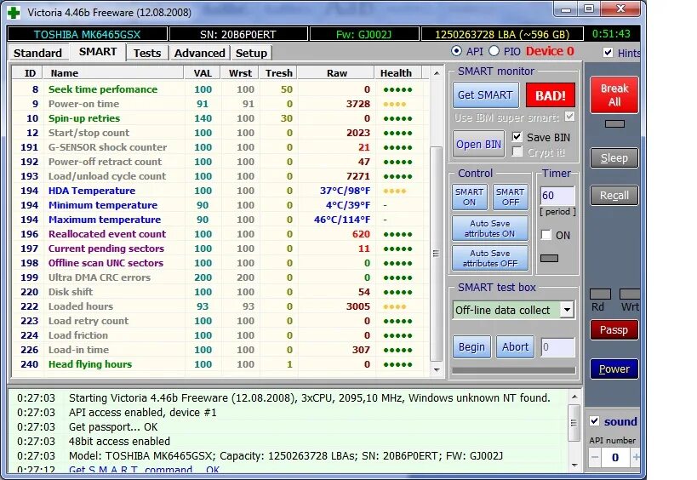Image resolution: width=697 pixels, height=480 pixels.
Task: Toggle the Hints checkbox
Action: click(608, 53)
